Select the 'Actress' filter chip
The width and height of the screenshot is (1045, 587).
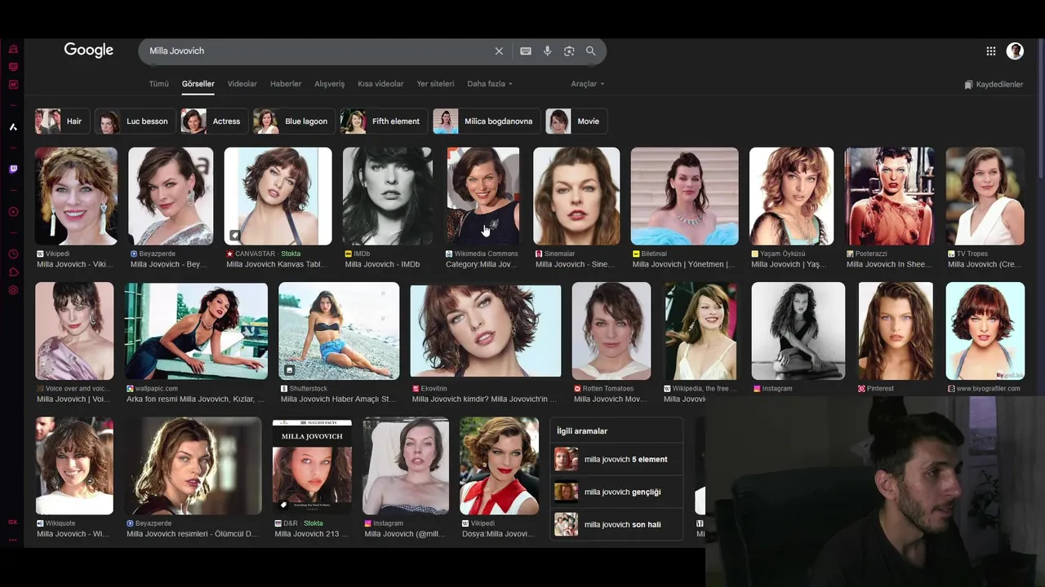tap(214, 121)
